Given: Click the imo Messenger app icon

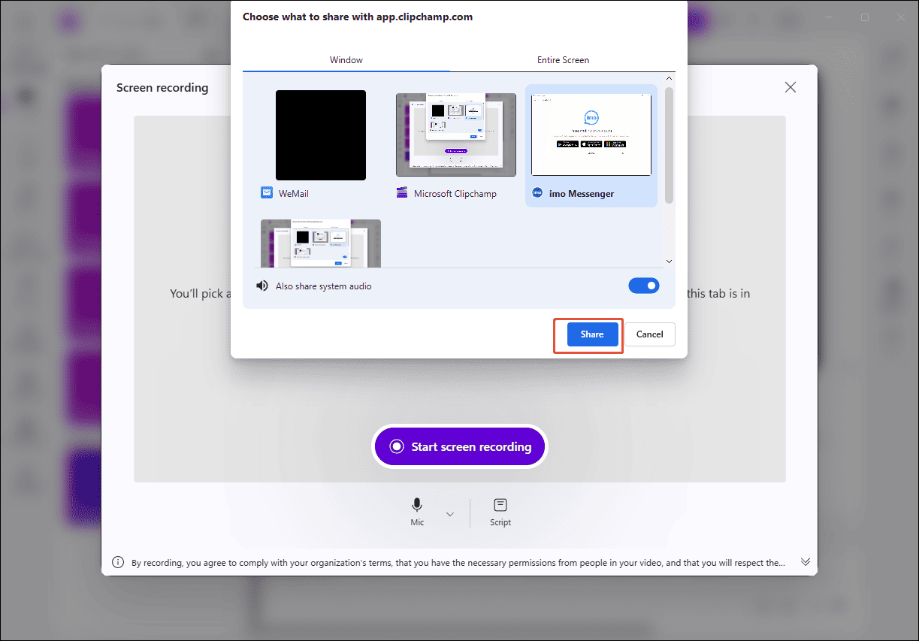Looking at the screenshot, I should 537,192.
